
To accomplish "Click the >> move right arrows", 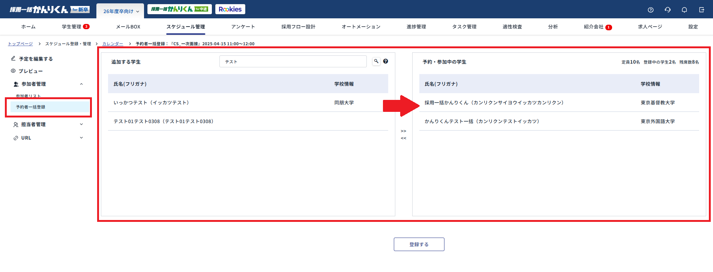I will (x=404, y=131).
